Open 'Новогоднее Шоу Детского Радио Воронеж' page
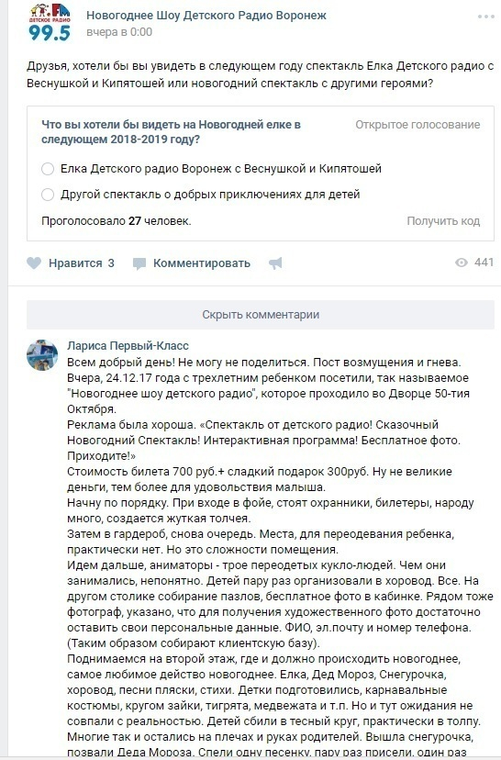 (206, 16)
